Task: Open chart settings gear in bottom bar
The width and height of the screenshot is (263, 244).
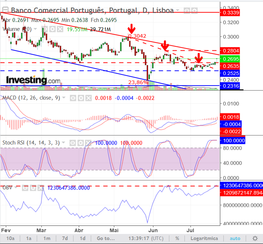Action: pyautogui.click(x=255, y=238)
